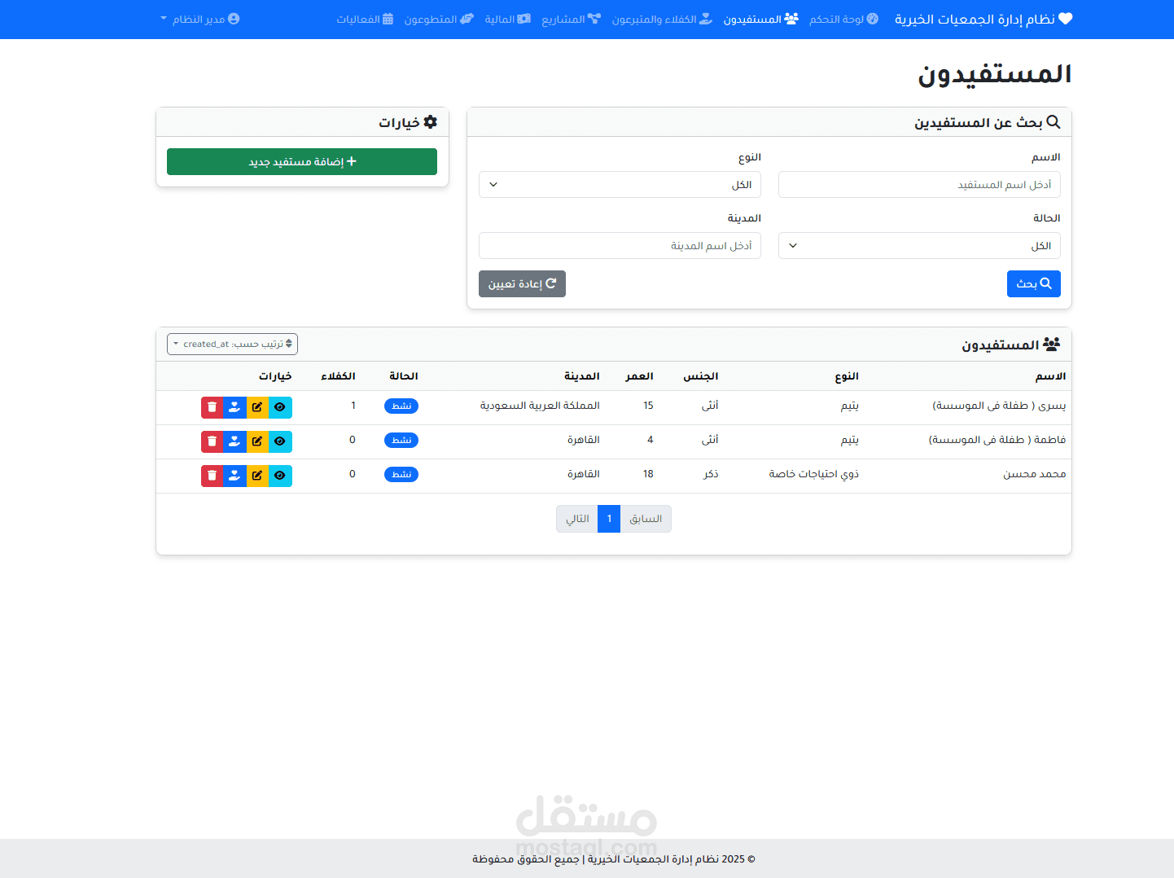This screenshot has width=1174, height=878.
Task: Click name محمد محسن
Action: point(1035,474)
